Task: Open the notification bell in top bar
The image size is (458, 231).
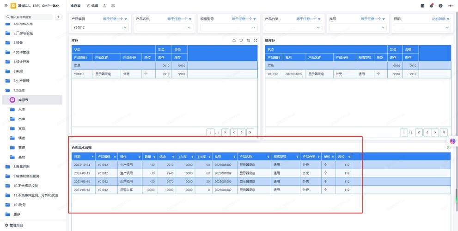Action: (432, 6)
